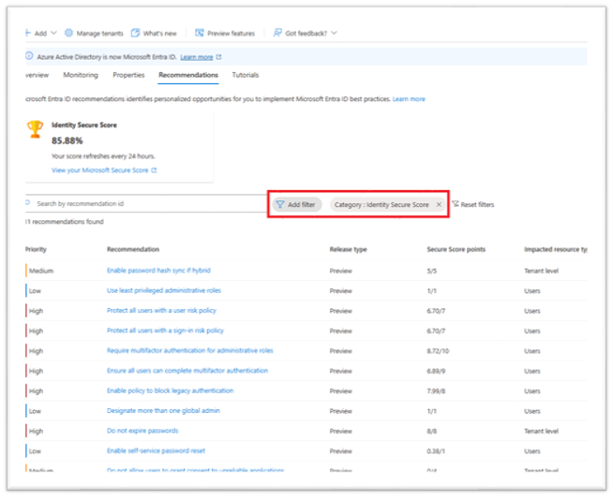The width and height of the screenshot is (613, 500).
Task: Open Protect all users with user risk policy
Action: point(161,311)
